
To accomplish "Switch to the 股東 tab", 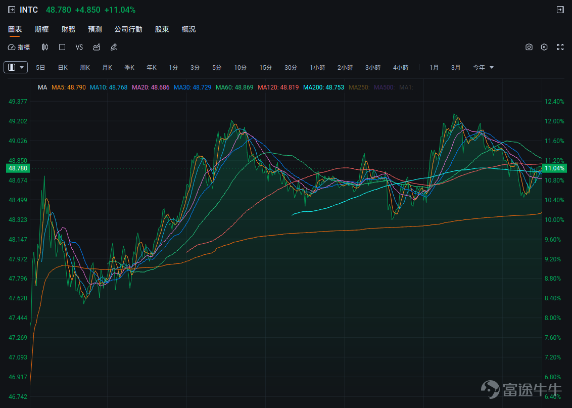I will click(162, 29).
